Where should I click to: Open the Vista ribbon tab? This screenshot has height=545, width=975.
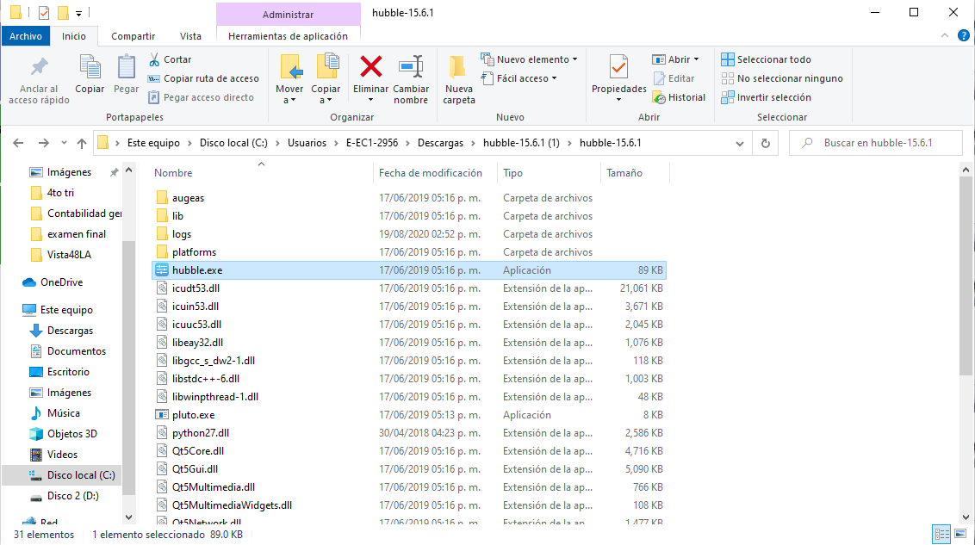click(x=190, y=36)
